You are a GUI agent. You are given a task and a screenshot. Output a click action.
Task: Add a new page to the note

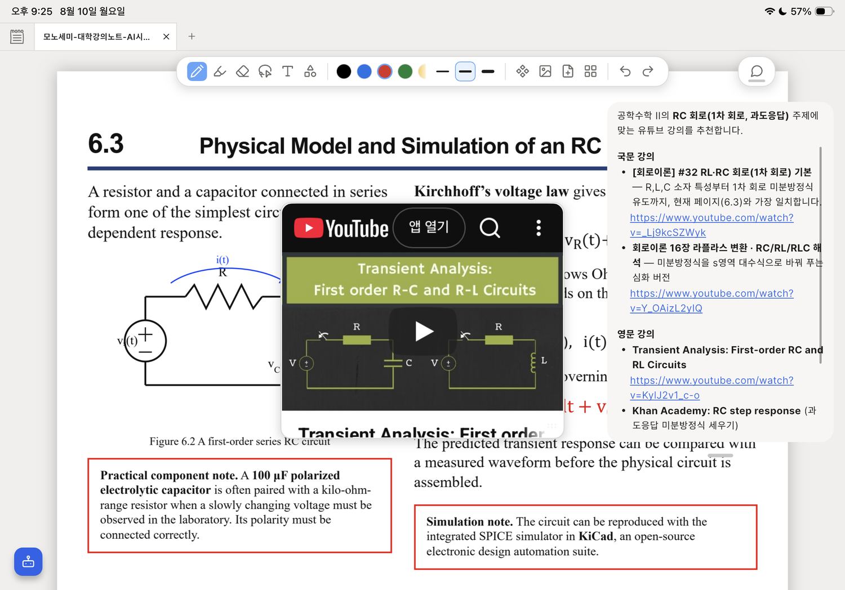[x=568, y=71]
